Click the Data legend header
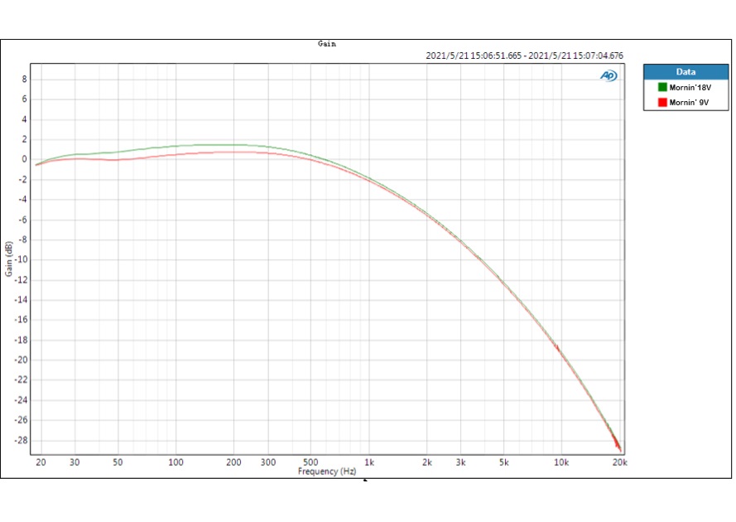This screenshot has height=522, width=736. (685, 72)
